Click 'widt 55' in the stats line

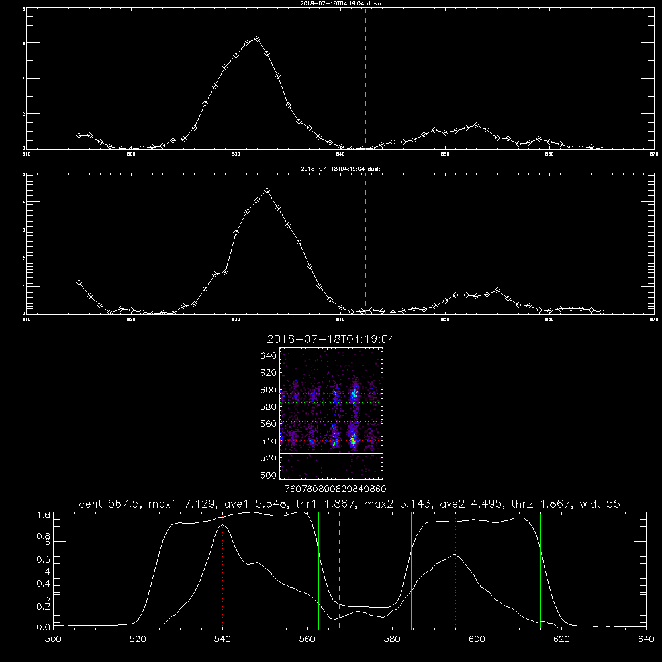600,504
